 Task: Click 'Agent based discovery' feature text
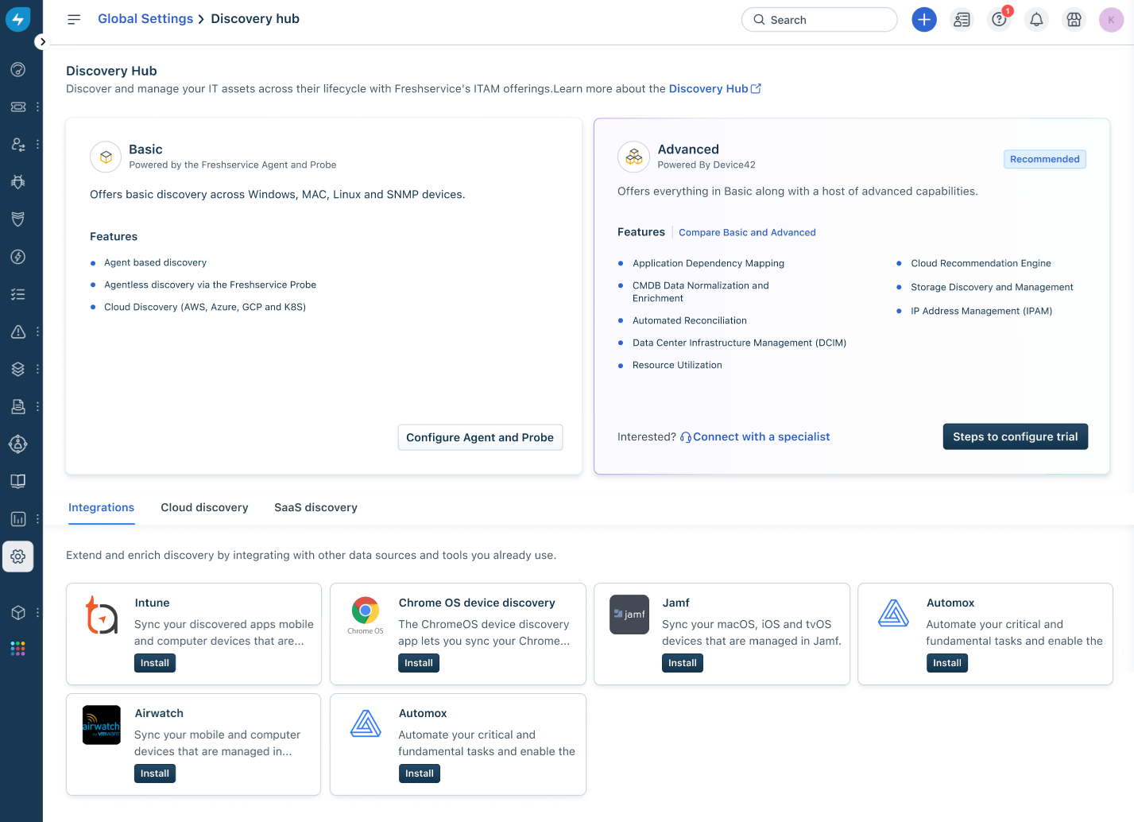[x=155, y=262]
